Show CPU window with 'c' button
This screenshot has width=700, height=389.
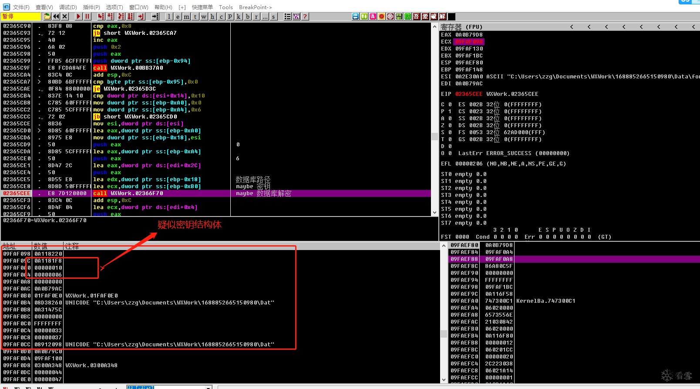point(221,17)
